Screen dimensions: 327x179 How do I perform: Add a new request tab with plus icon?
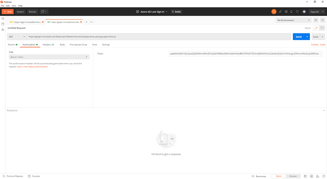pyautogui.click(x=86, y=22)
